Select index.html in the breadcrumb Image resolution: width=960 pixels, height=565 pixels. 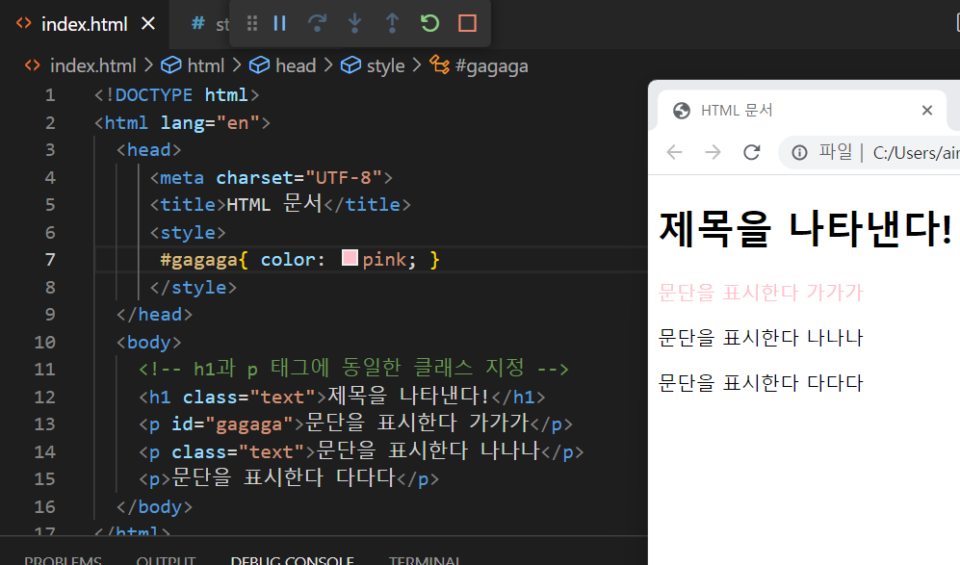point(93,65)
